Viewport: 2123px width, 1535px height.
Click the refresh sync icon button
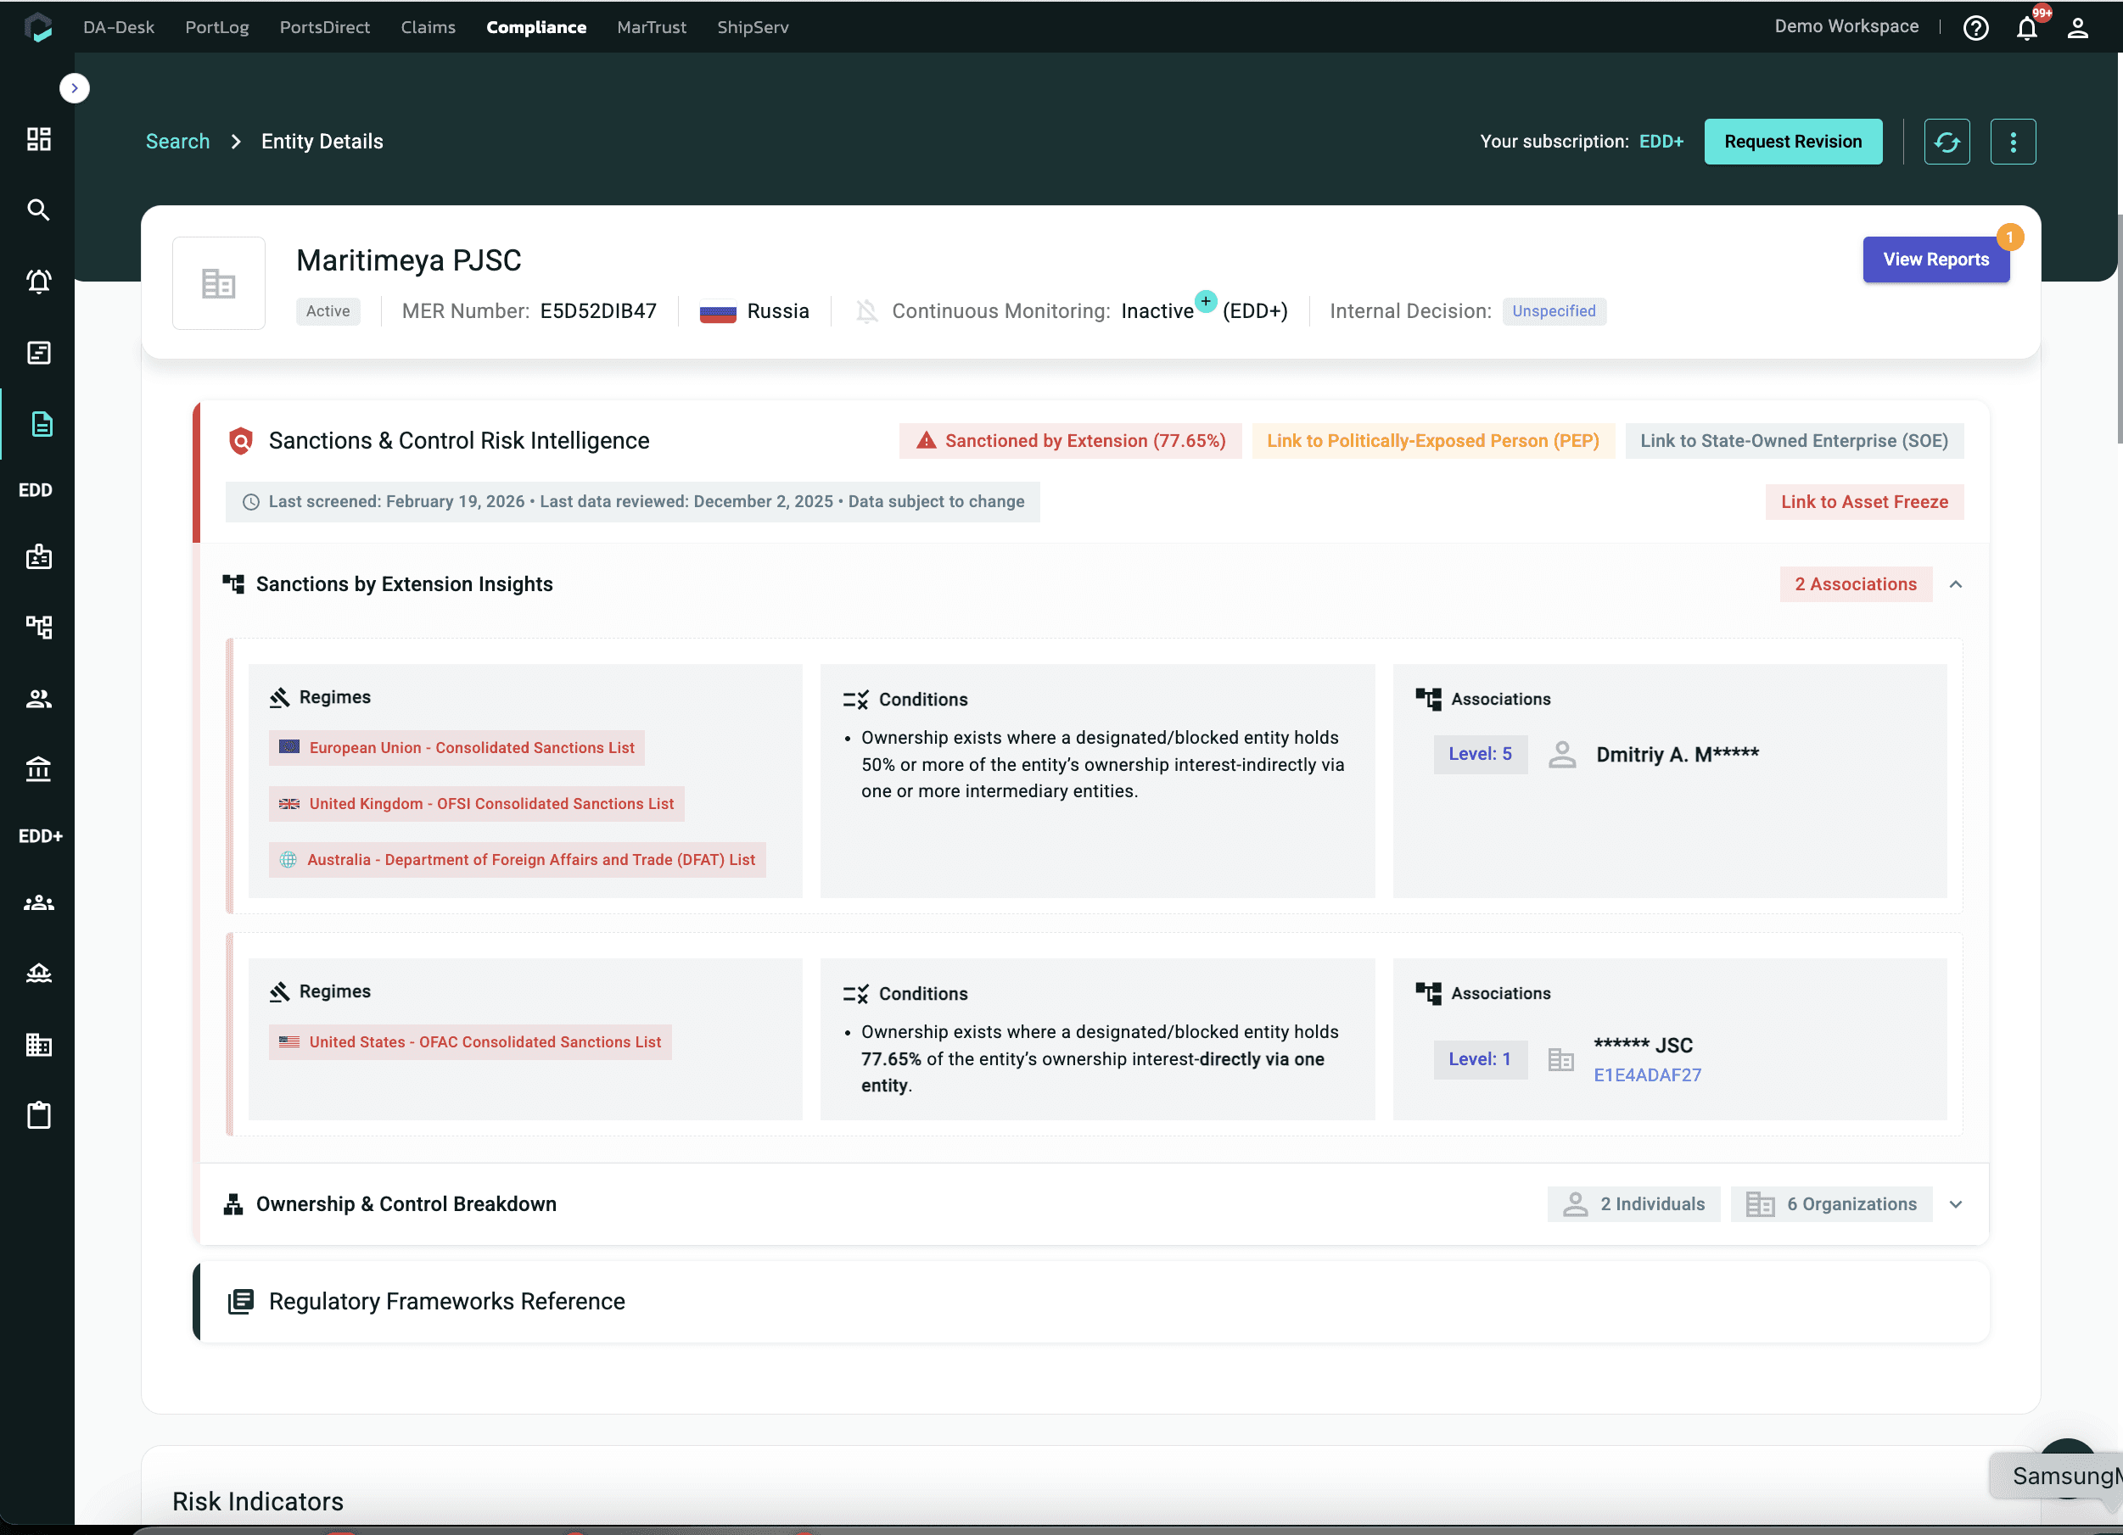(x=1947, y=142)
